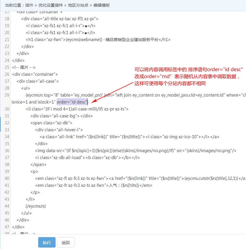The width and height of the screenshot is (246, 249).
Task: Select 编辑模板 breadcrumb item
Action: 101,5
